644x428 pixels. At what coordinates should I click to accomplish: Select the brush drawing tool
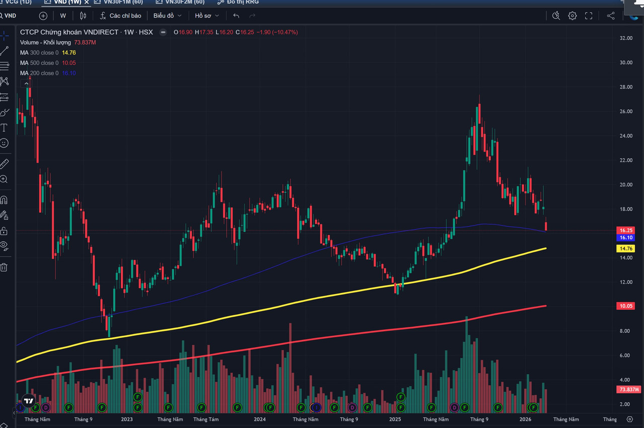pos(4,112)
